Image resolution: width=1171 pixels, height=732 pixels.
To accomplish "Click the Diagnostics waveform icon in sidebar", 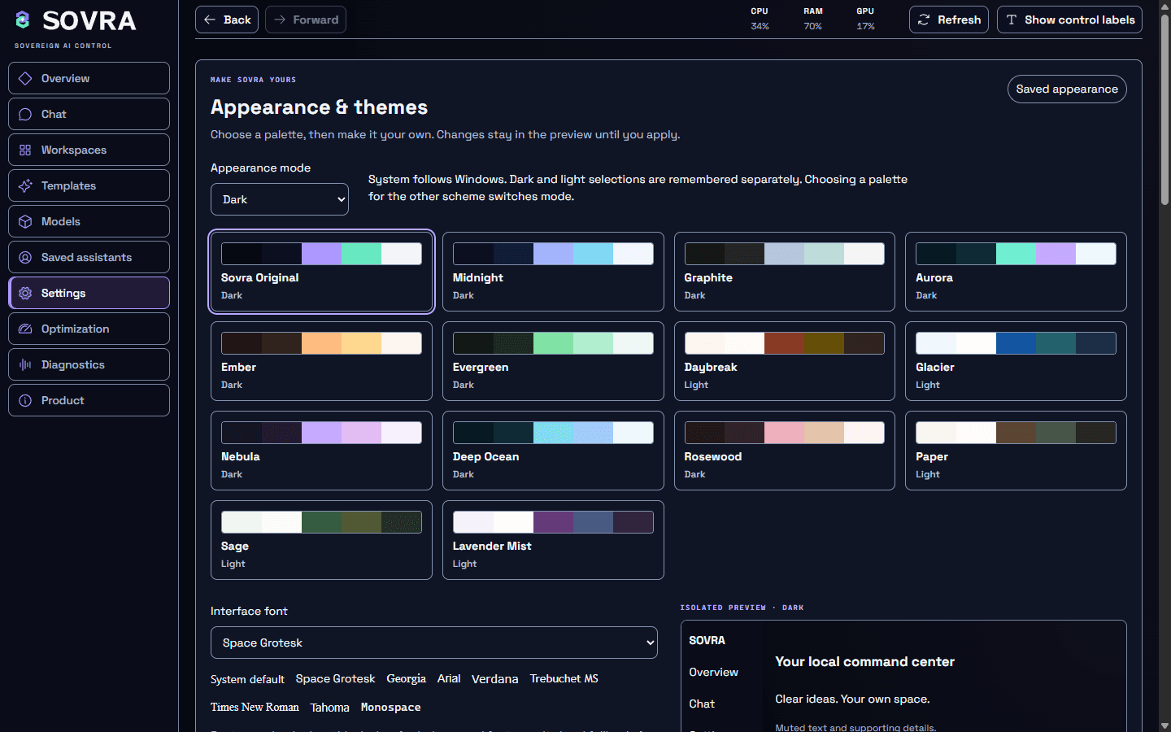I will pyautogui.click(x=25, y=365).
